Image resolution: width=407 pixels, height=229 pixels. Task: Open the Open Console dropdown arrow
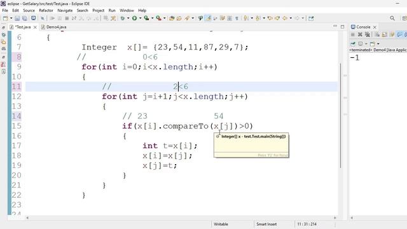378,44
